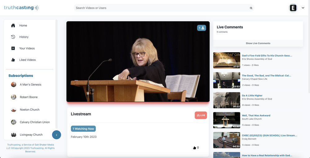Show Live Comments

tap(258, 43)
